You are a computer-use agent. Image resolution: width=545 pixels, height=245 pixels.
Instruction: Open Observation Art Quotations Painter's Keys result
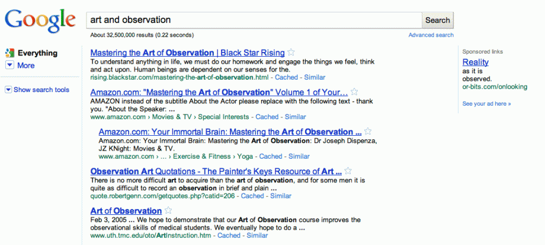tap(216, 171)
